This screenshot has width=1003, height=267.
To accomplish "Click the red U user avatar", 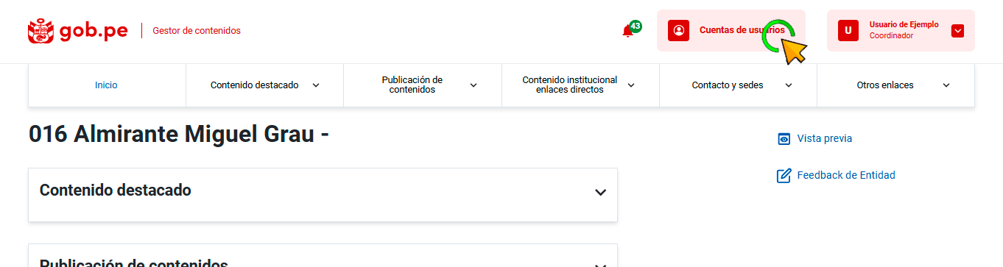I will point(848,30).
